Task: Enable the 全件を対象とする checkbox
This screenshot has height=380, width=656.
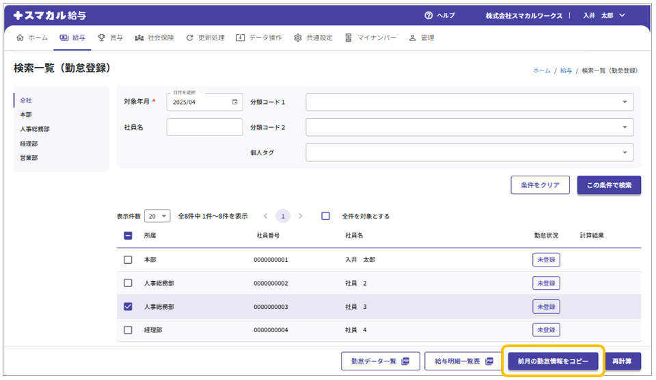Action: 326,216
